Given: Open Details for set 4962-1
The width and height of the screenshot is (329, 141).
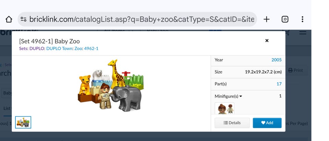Looking at the screenshot, I should pyautogui.click(x=232, y=123).
